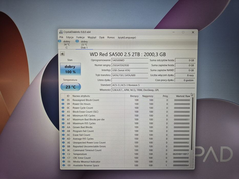
Task: Click the raw value 000000000064 for Available Reserve Space
Action: (181, 165)
